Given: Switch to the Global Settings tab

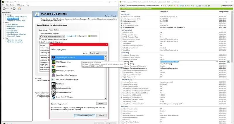Looking at the screenshot, I should tap(43, 30).
